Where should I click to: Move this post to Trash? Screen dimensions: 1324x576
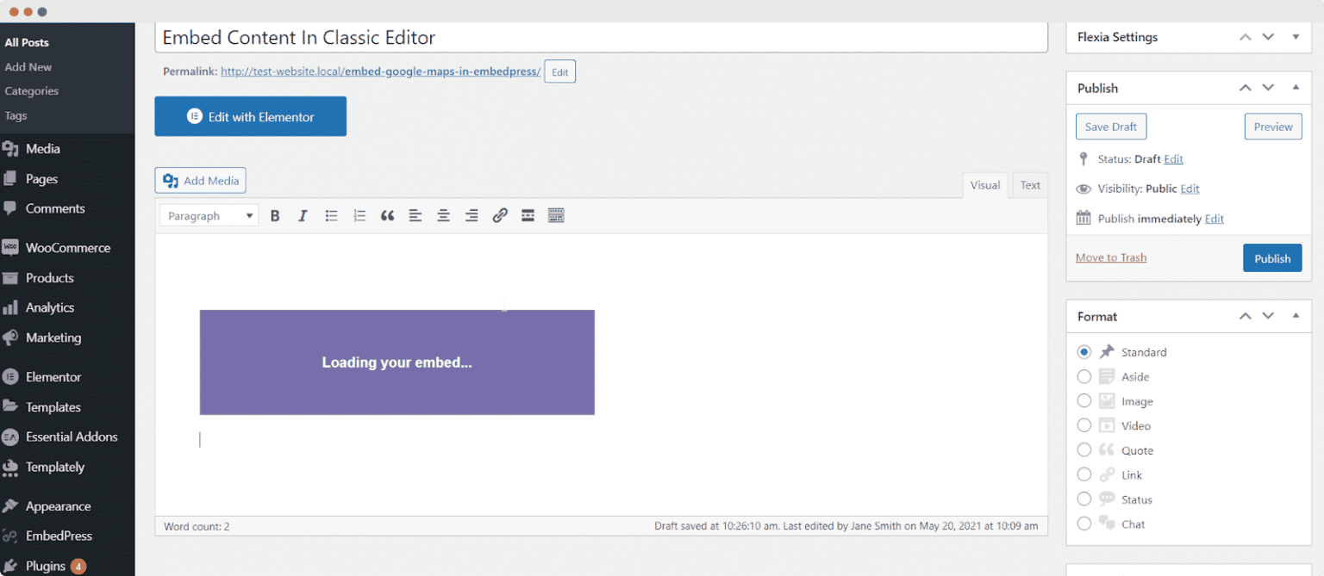tap(1111, 257)
